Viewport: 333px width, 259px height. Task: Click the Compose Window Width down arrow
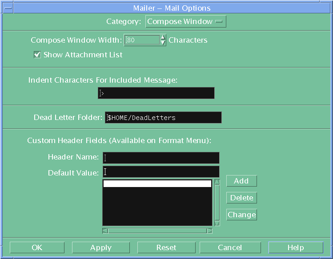pos(163,43)
